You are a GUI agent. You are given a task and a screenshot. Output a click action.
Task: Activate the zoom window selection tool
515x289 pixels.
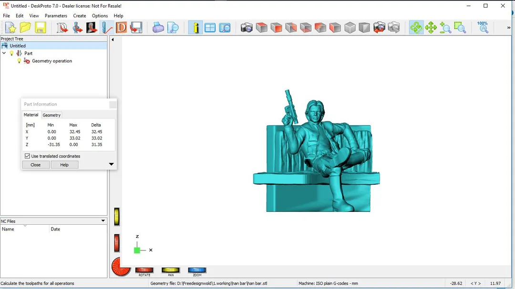coord(460,28)
